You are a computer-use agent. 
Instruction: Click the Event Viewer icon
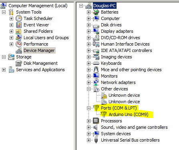pos(19,25)
